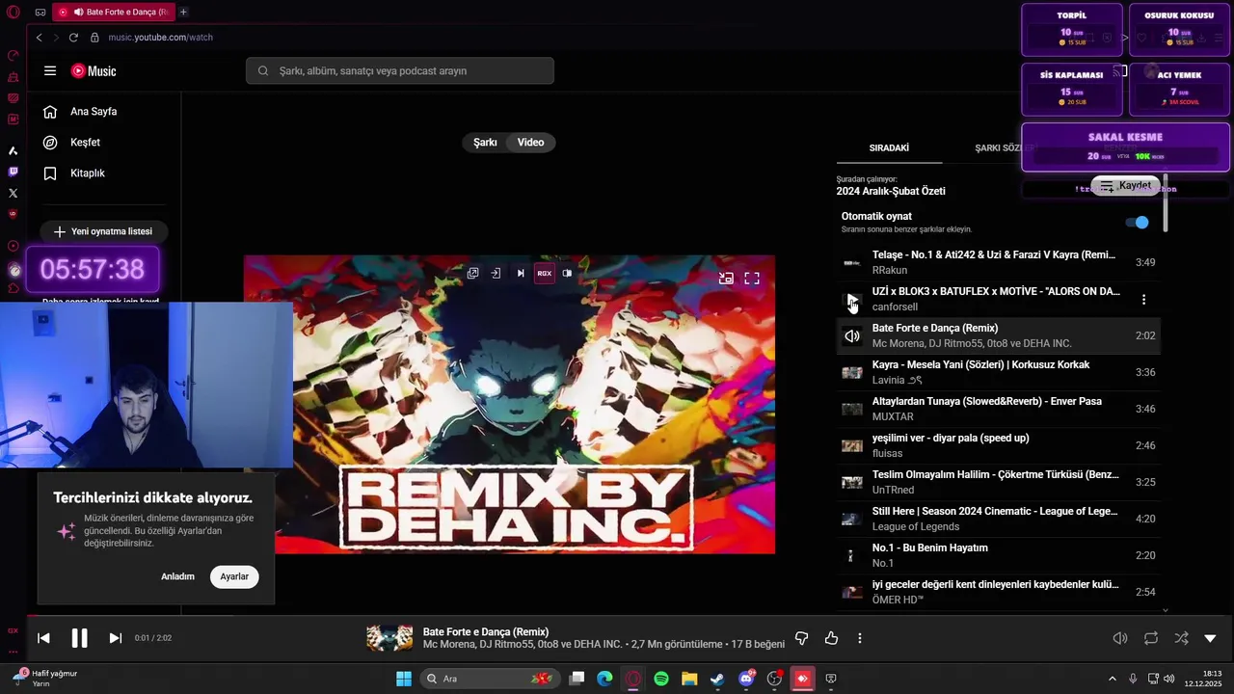Open the miniplayer from the video corner
This screenshot has width=1234, height=694.
726,279
